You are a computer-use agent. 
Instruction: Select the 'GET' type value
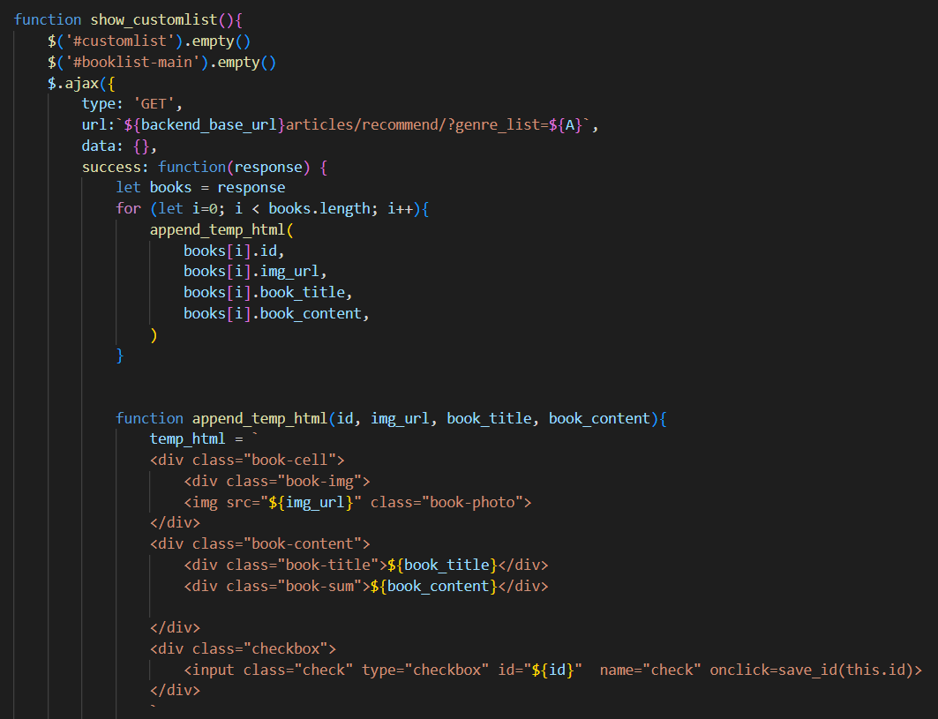pos(154,104)
